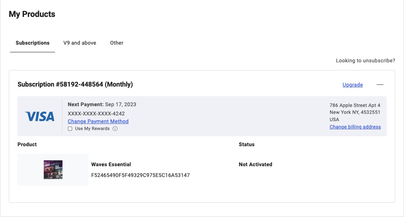Image resolution: width=404 pixels, height=217 pixels.
Task: Click the My Products page heading
Action: point(32,14)
